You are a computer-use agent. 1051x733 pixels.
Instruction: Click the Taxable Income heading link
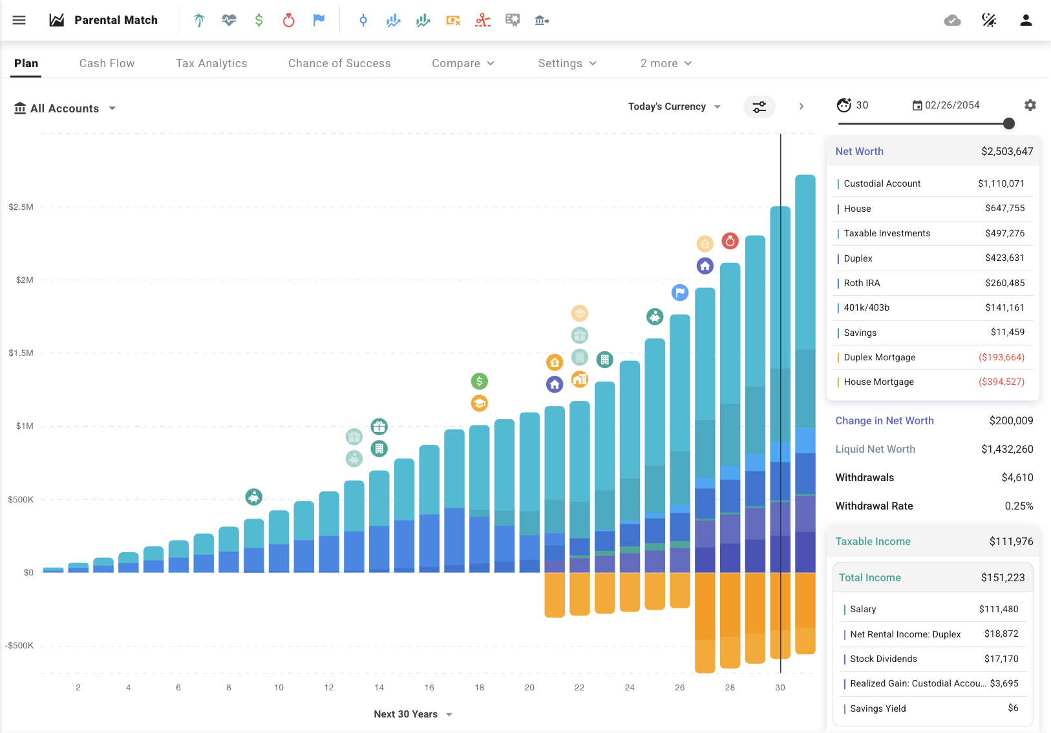point(873,541)
